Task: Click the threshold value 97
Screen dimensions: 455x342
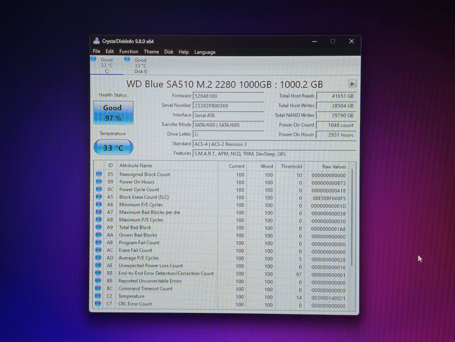Action: click(299, 275)
